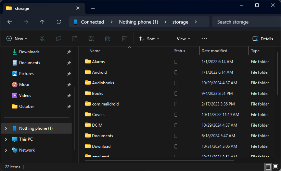The height and width of the screenshot is (171, 281).
Task: Click the Rename icon in toolbar
Action: pyautogui.click(x=91, y=39)
